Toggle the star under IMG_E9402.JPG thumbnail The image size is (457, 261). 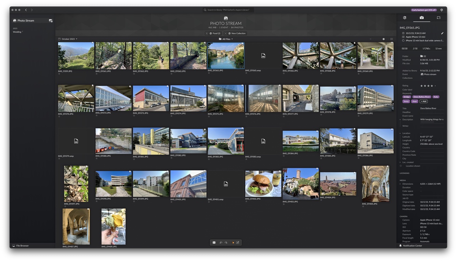tap(246, 201)
